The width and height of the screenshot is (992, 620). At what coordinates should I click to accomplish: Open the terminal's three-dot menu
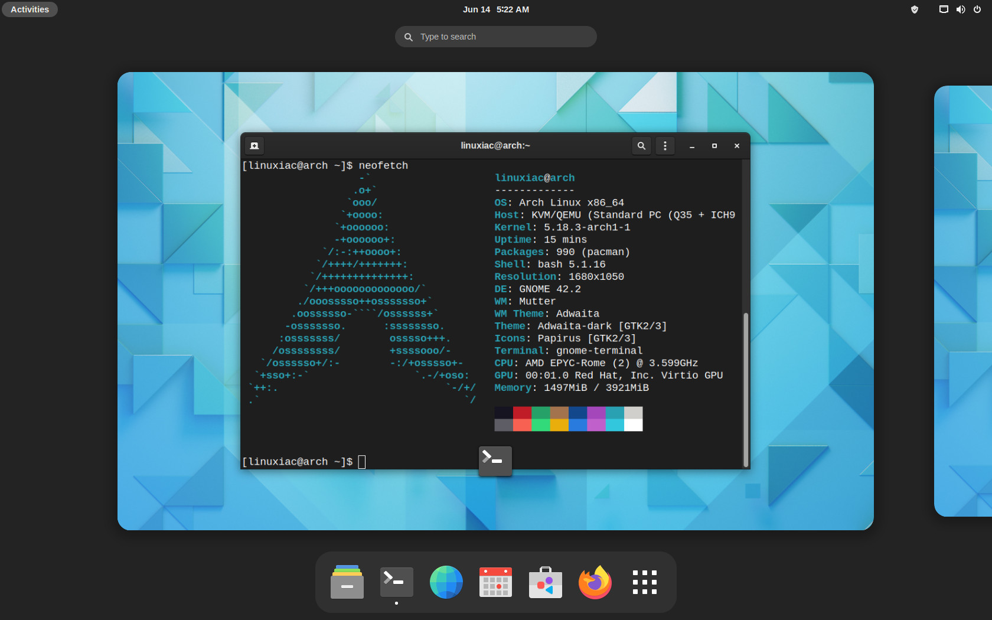(x=665, y=146)
